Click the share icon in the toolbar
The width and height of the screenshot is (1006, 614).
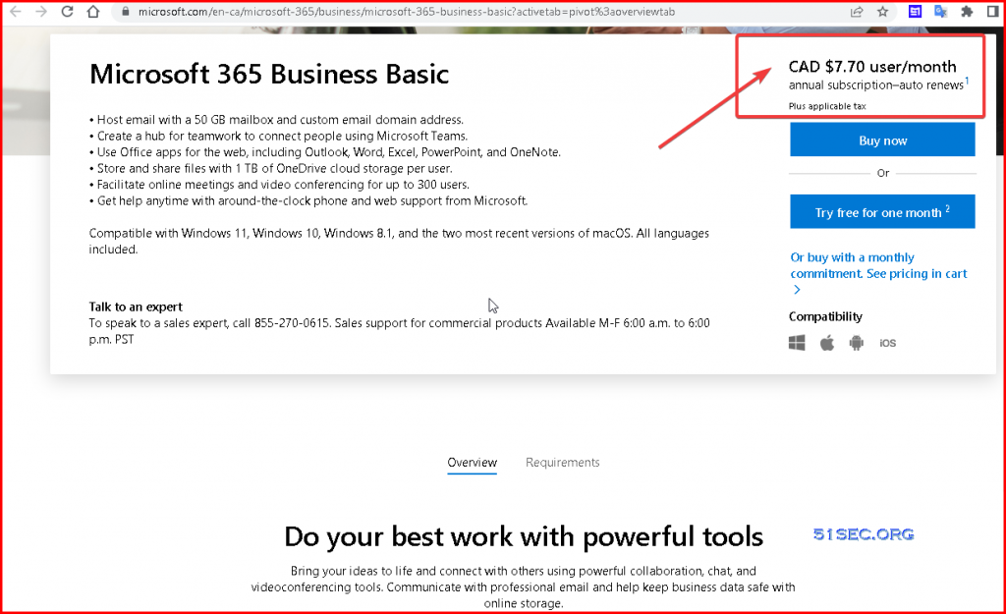(x=856, y=11)
